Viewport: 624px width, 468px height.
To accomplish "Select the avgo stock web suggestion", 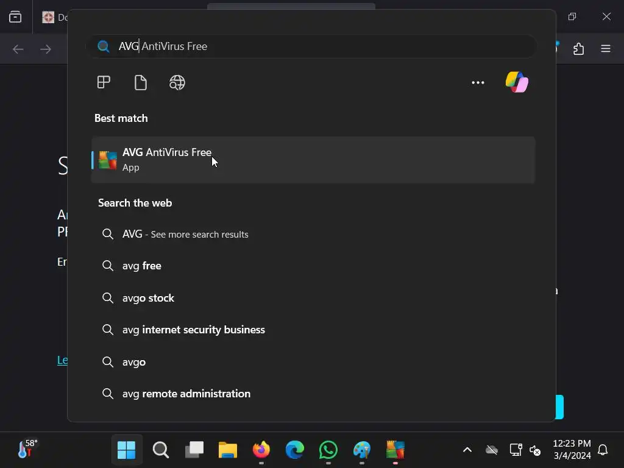I will (313, 297).
